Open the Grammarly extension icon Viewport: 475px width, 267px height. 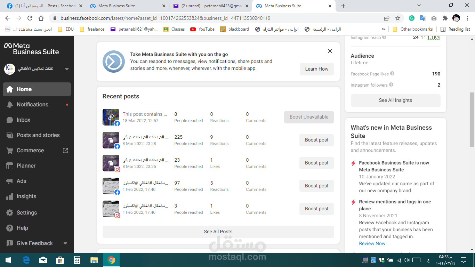tap(412, 18)
